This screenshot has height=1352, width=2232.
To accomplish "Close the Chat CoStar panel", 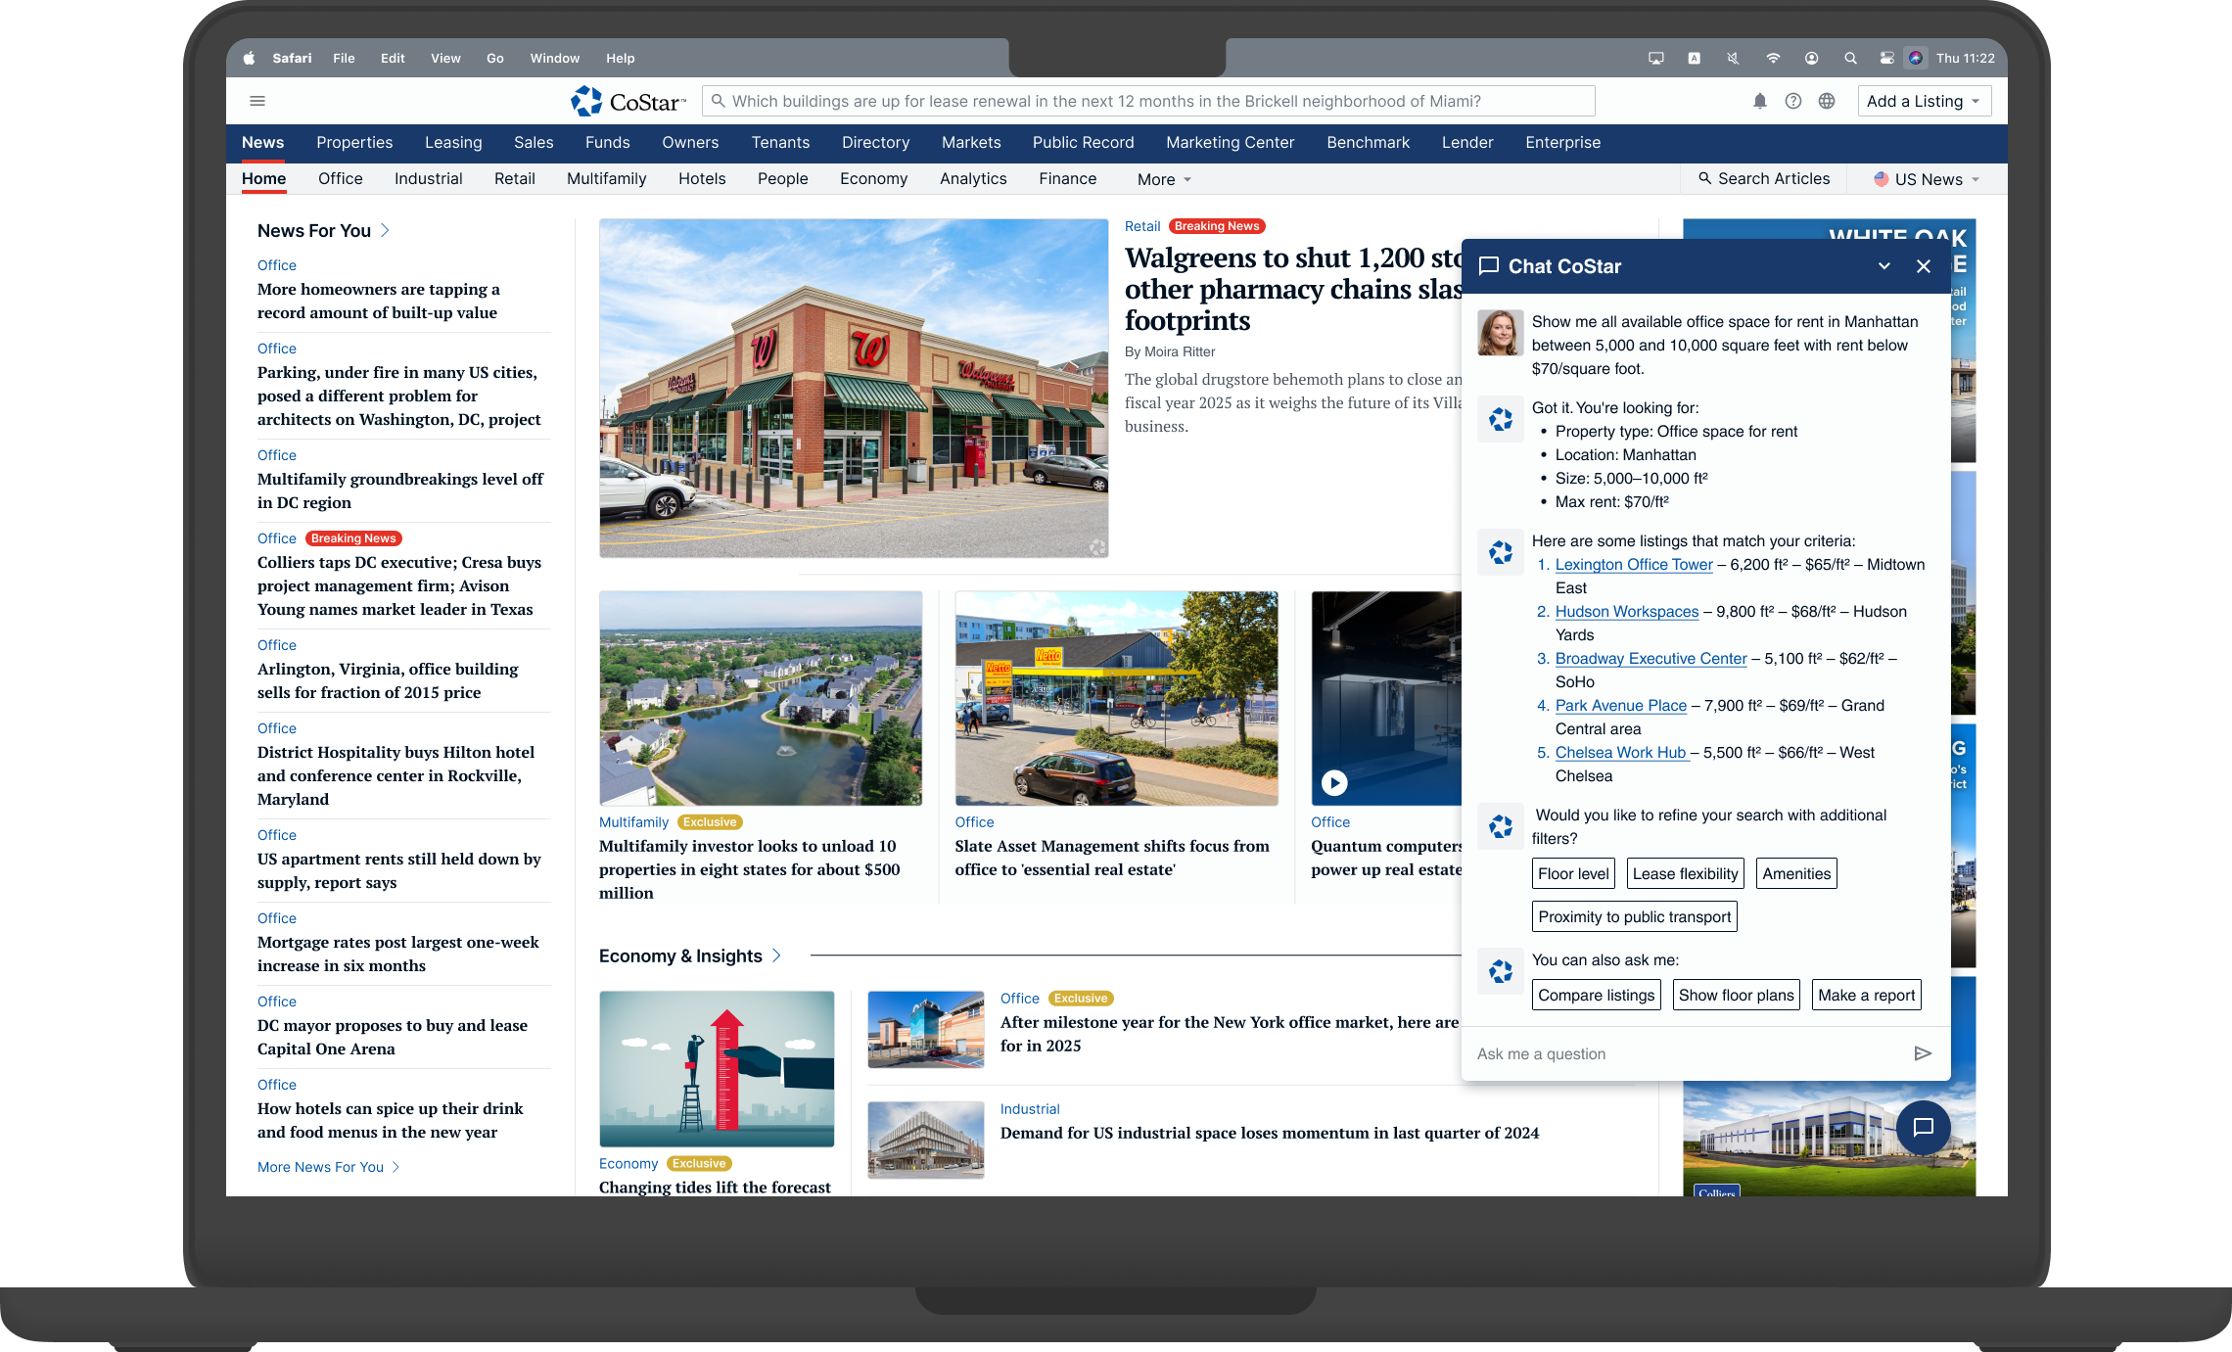I will click(1923, 266).
